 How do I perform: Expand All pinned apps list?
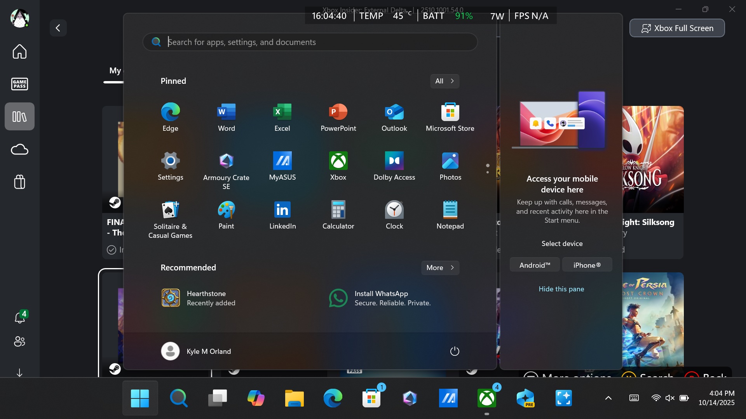tap(444, 81)
